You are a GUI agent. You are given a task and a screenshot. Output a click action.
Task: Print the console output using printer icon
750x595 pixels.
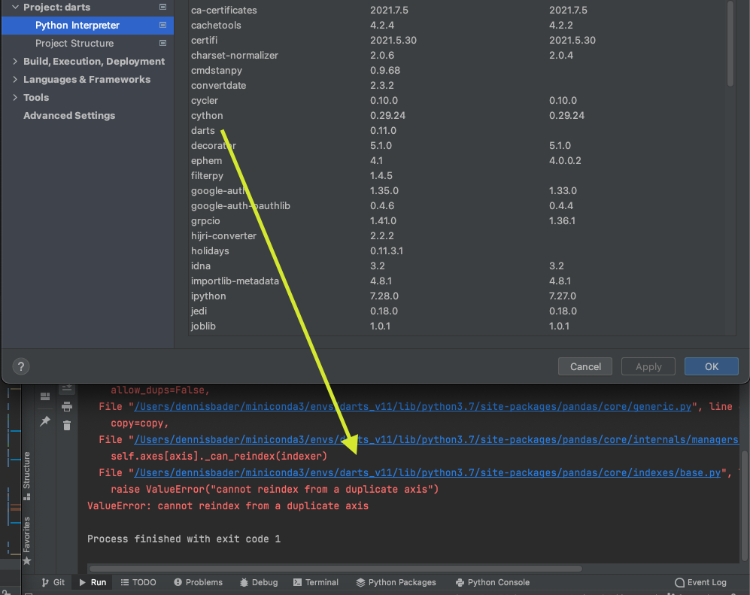point(67,407)
